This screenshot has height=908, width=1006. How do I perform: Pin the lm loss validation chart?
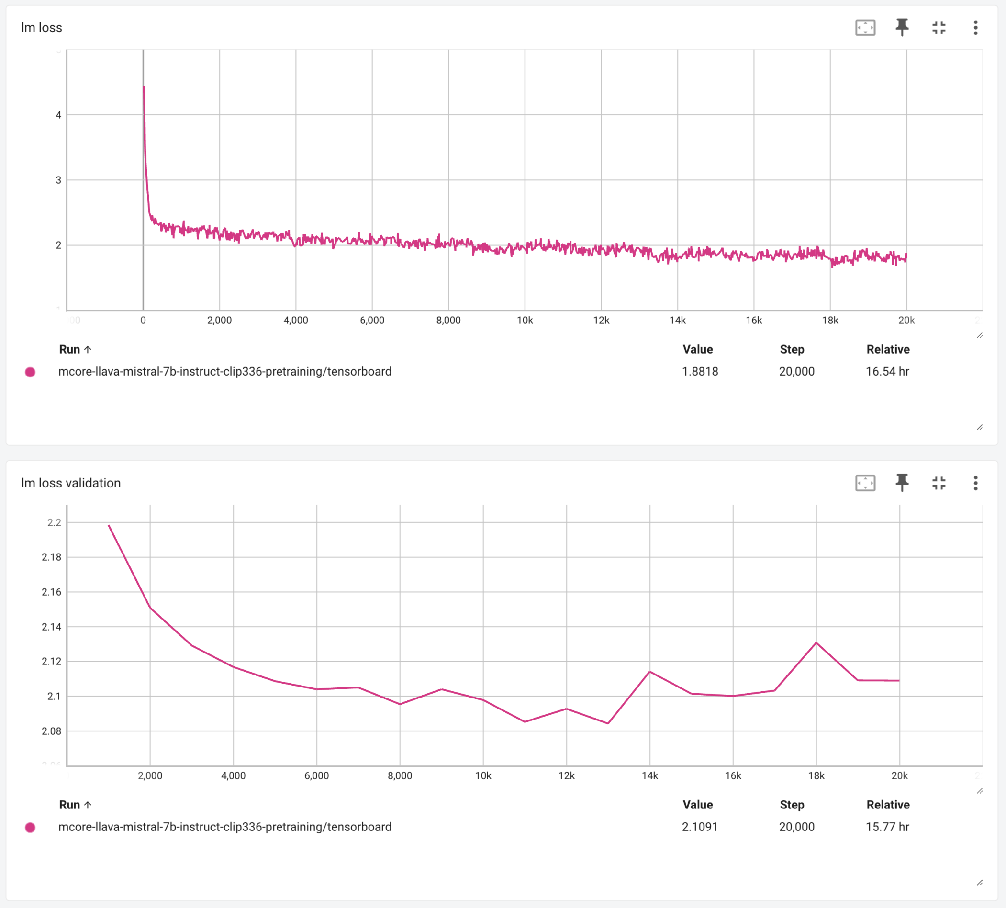(903, 483)
